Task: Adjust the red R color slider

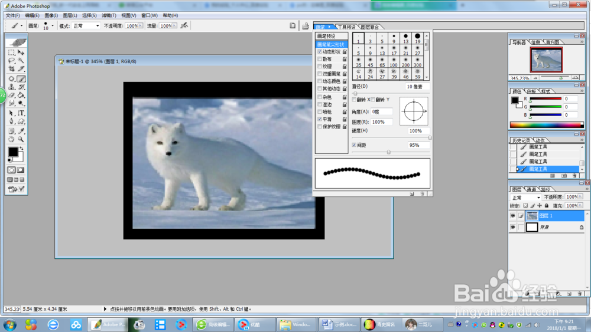Action: 530,101
